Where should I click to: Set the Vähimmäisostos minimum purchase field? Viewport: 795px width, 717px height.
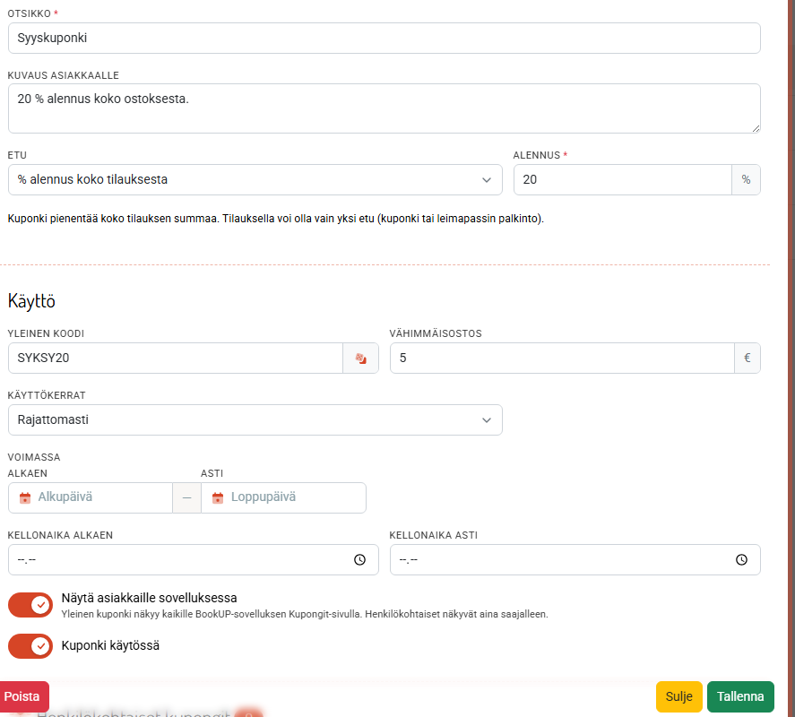pos(562,358)
